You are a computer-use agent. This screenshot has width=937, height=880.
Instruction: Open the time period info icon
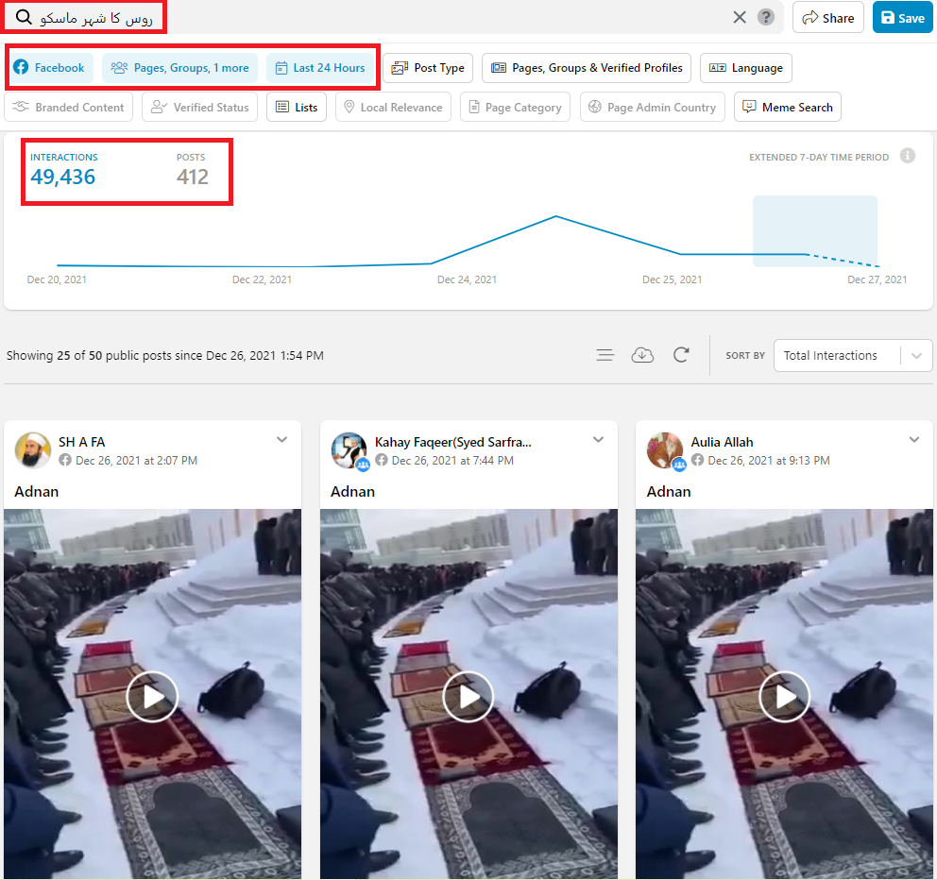point(907,156)
